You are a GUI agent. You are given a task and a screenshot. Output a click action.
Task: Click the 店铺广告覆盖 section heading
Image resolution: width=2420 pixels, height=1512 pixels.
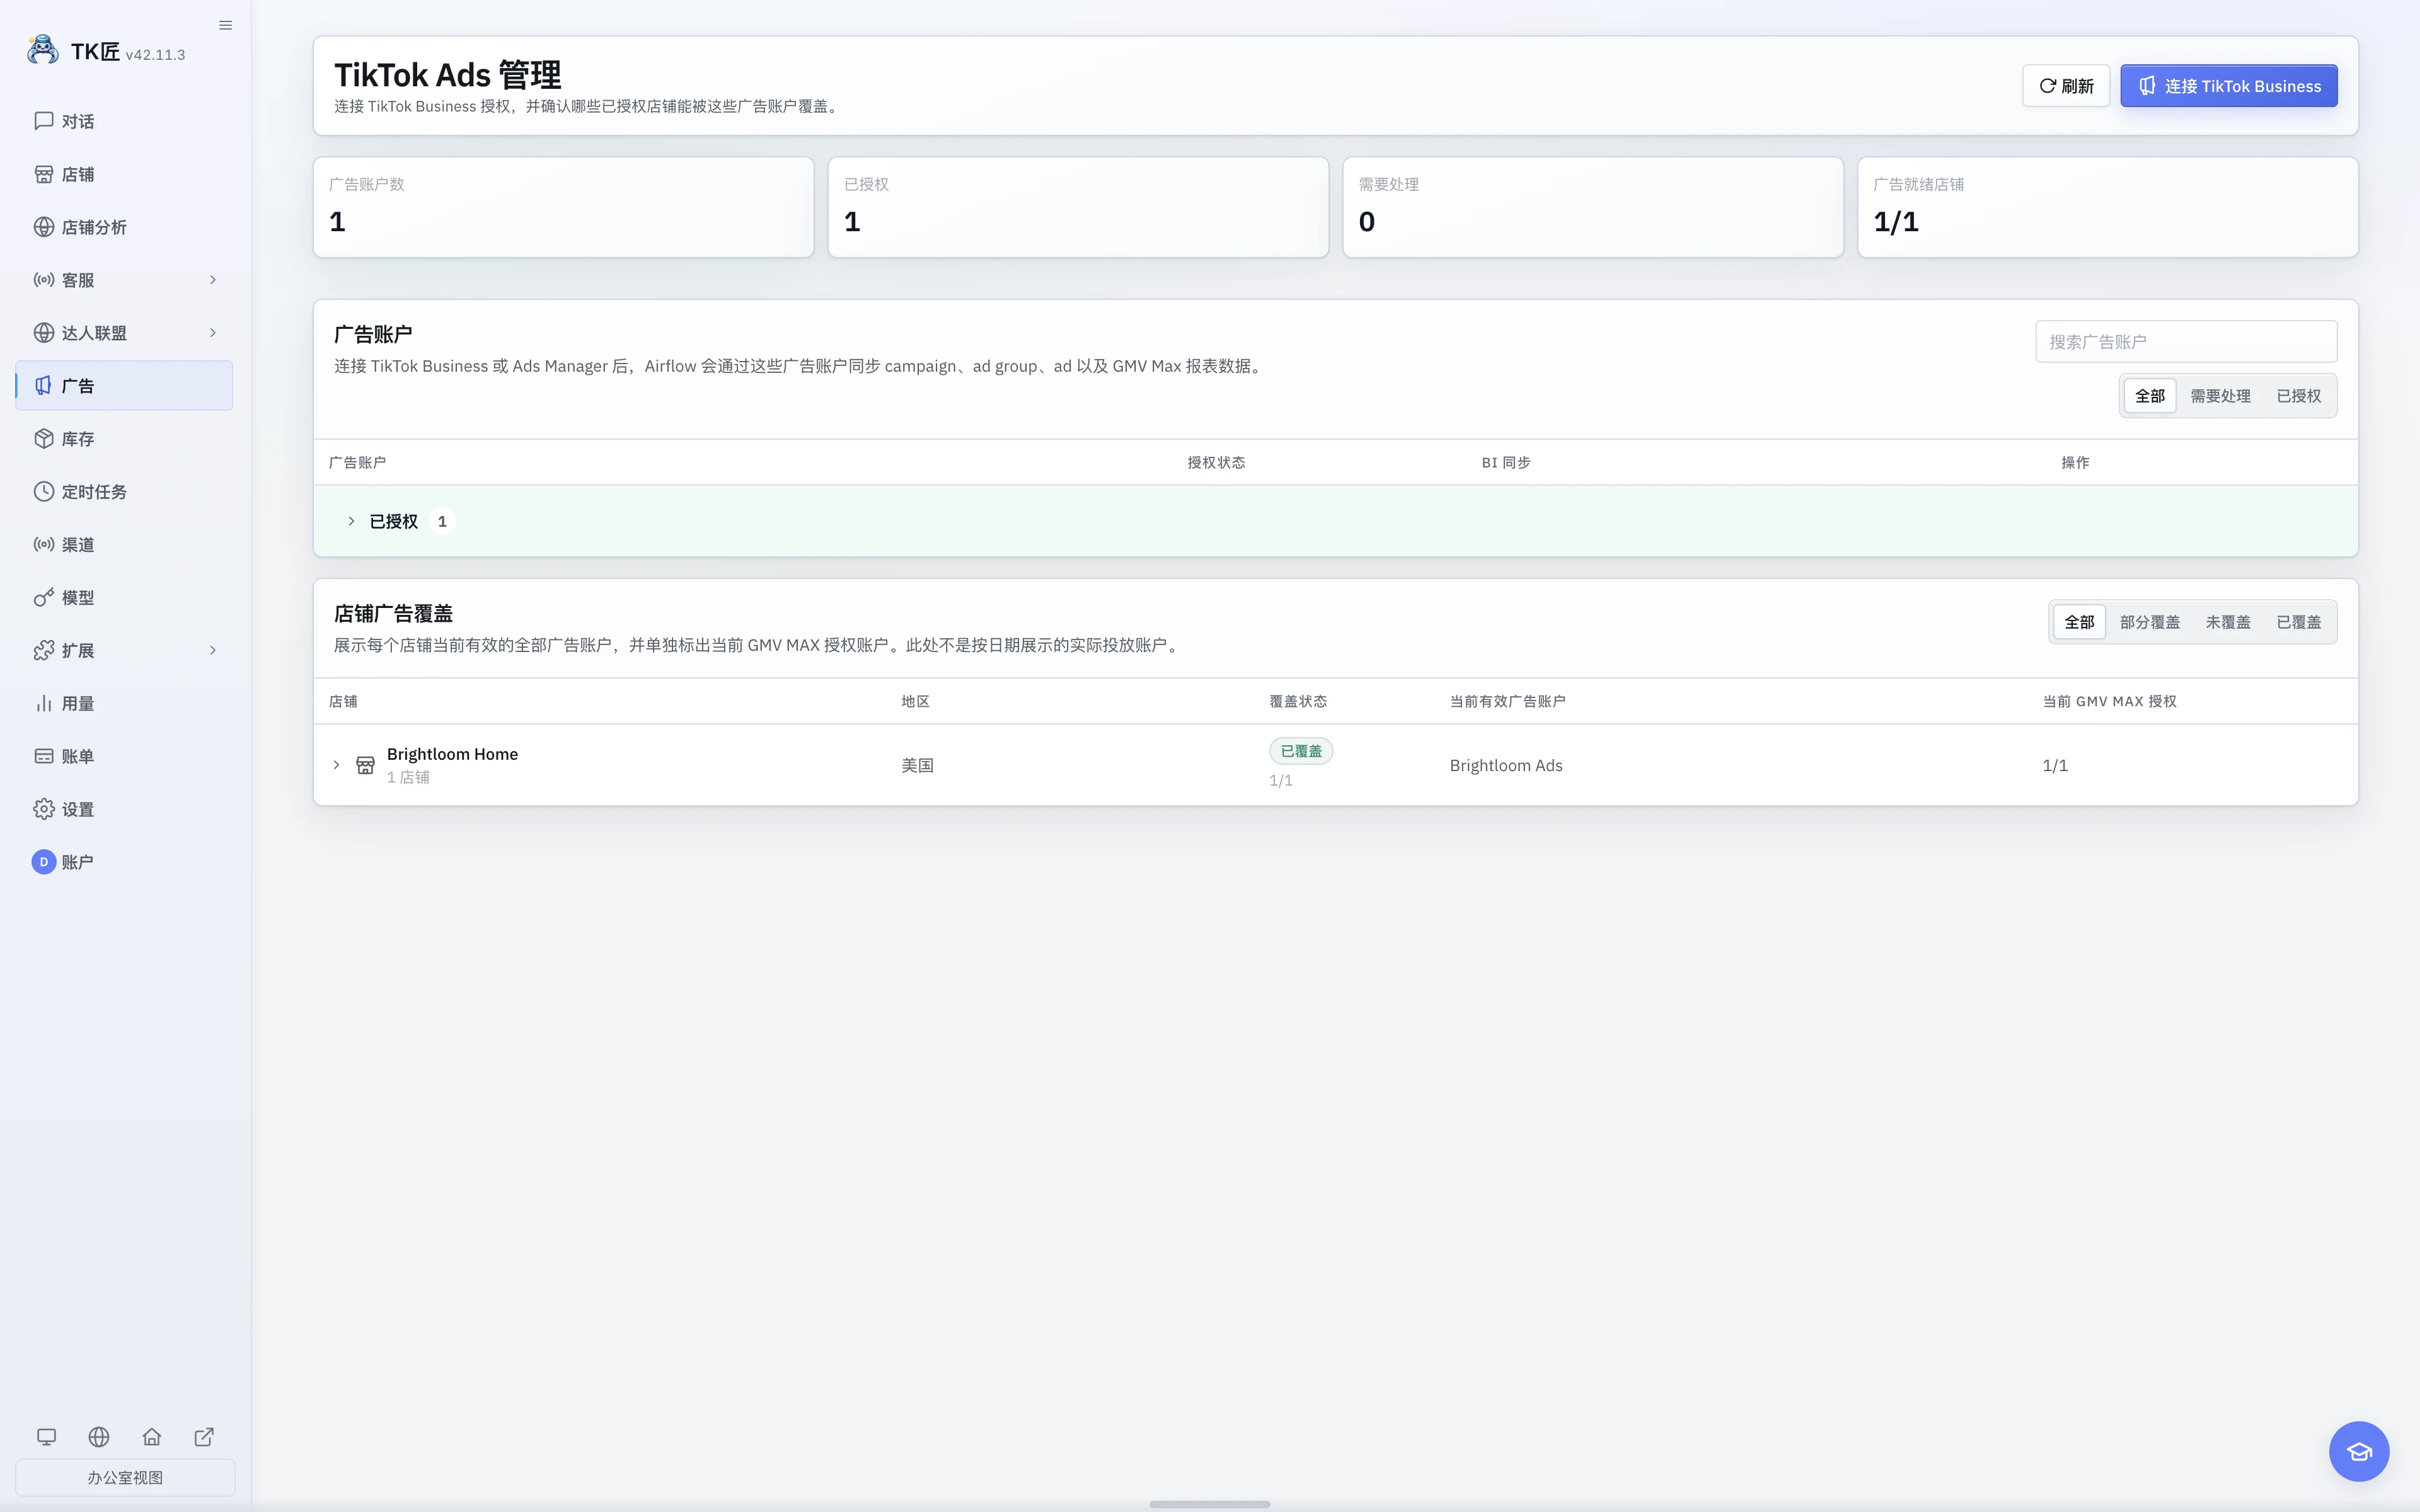pyautogui.click(x=393, y=614)
